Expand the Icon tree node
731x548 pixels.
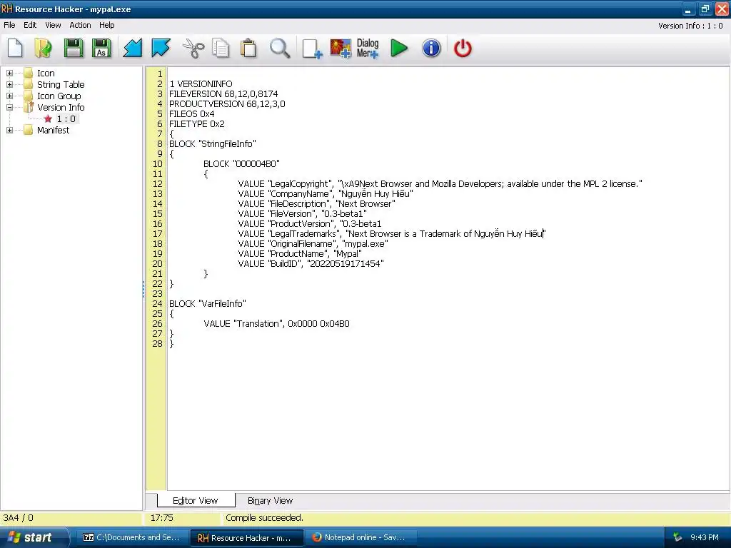(9, 73)
